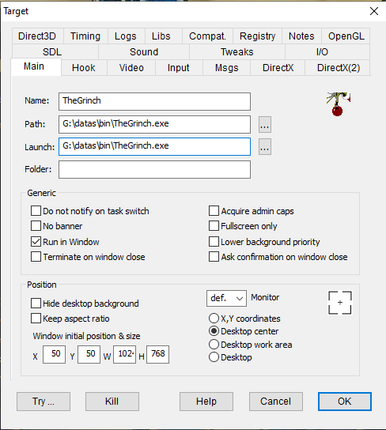This screenshot has height=430, width=386.
Task: Click into the Path input field
Action: (x=154, y=124)
